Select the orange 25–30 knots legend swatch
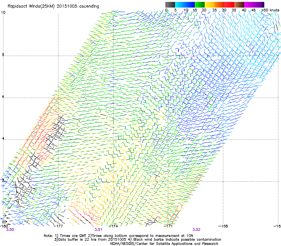The image size is (281, 246). pyautogui.click(x=219, y=5)
